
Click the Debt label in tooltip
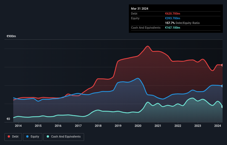pyautogui.click(x=134, y=14)
